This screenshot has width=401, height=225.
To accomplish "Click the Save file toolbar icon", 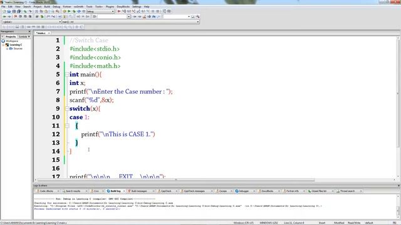I will tap(14, 11).
